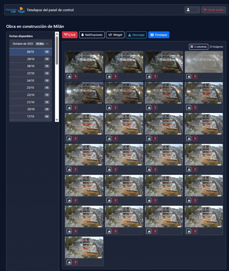Switch the grid to 2 columnas layout
Screen dimensions: 229x271
[199, 47]
